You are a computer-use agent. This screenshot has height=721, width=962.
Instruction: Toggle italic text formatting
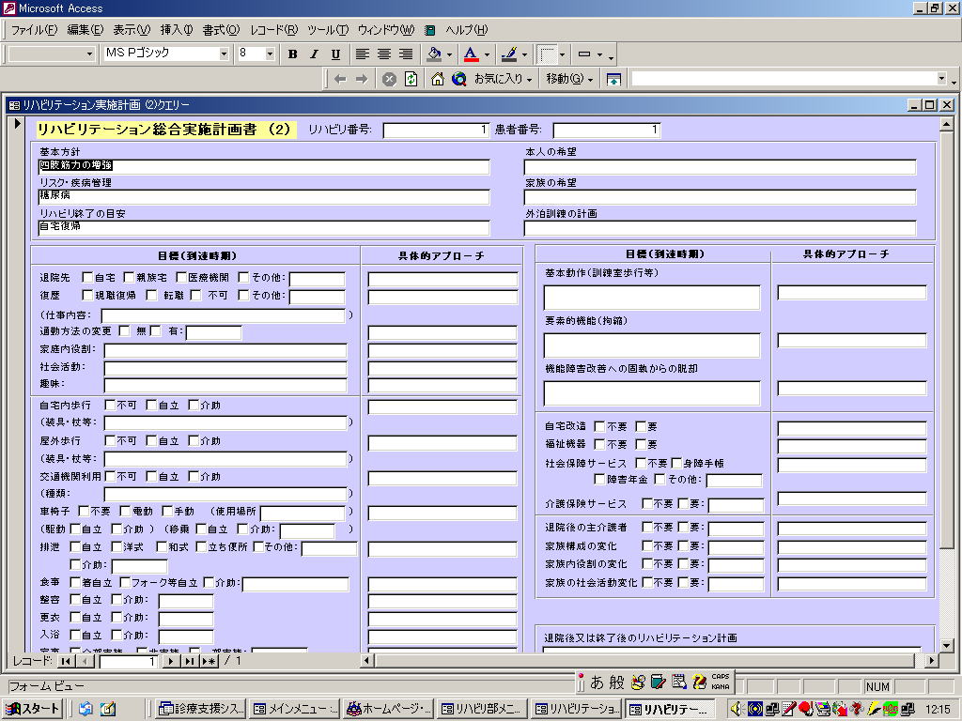point(314,54)
